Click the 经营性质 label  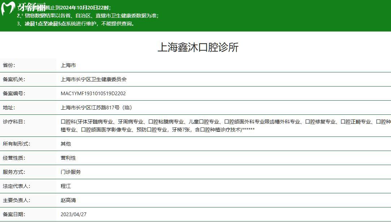tap(14, 158)
